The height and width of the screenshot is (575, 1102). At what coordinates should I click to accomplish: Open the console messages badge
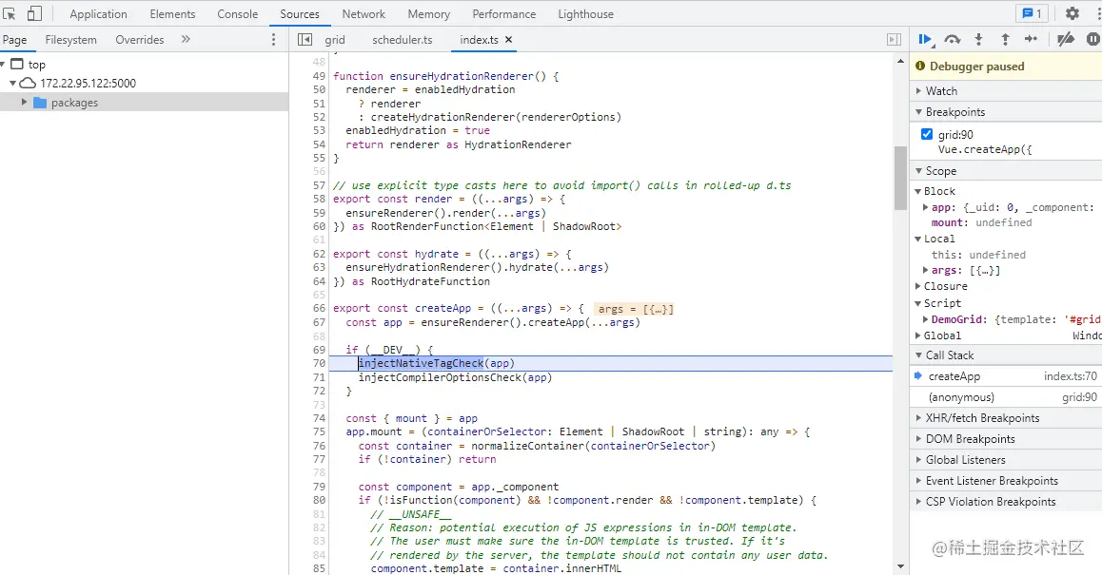pyautogui.click(x=1032, y=13)
